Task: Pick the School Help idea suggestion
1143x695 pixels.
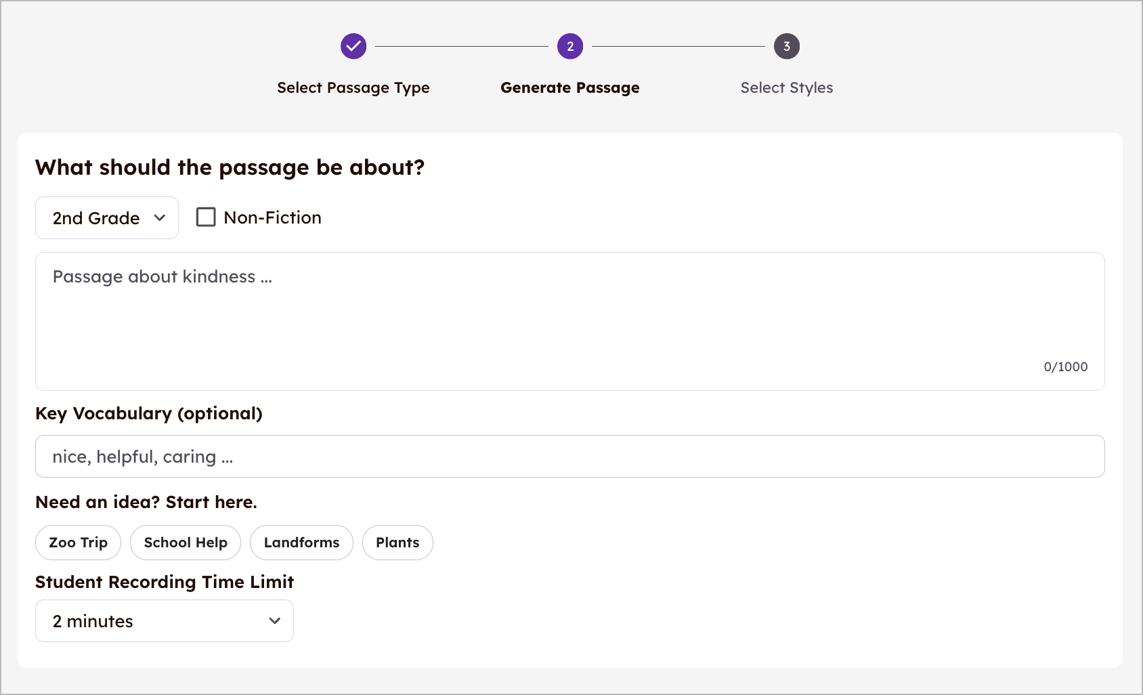Action: [185, 543]
